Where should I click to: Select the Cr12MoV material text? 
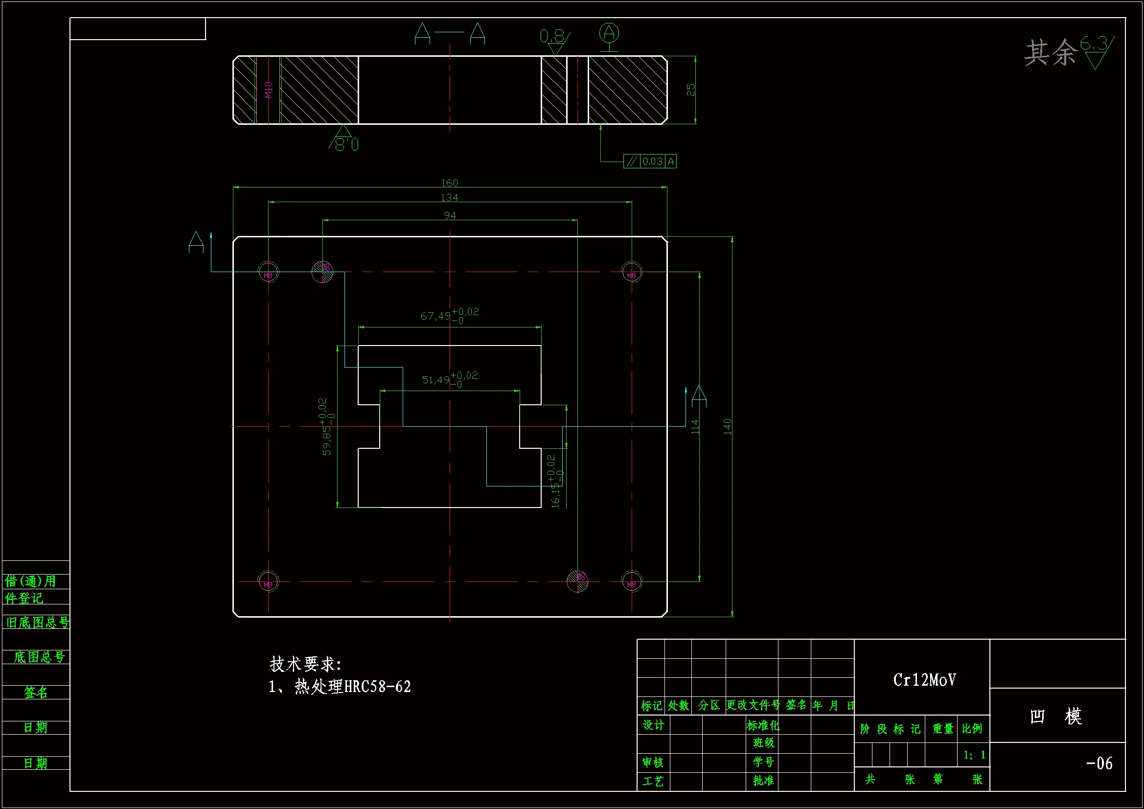[x=924, y=680]
